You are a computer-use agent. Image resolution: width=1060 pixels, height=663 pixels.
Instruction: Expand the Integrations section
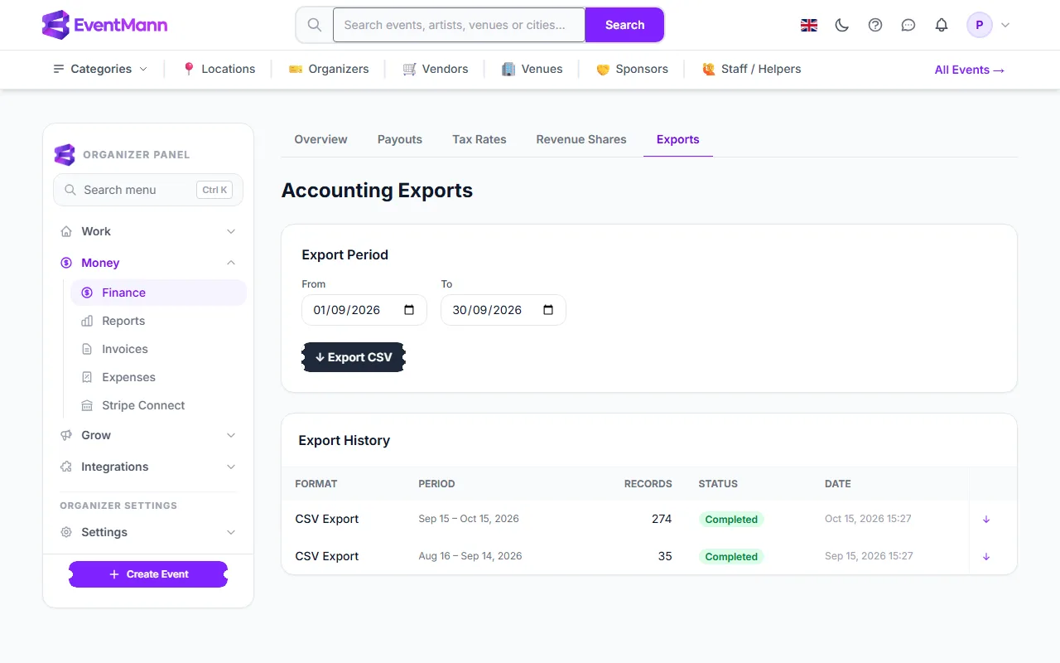click(148, 467)
